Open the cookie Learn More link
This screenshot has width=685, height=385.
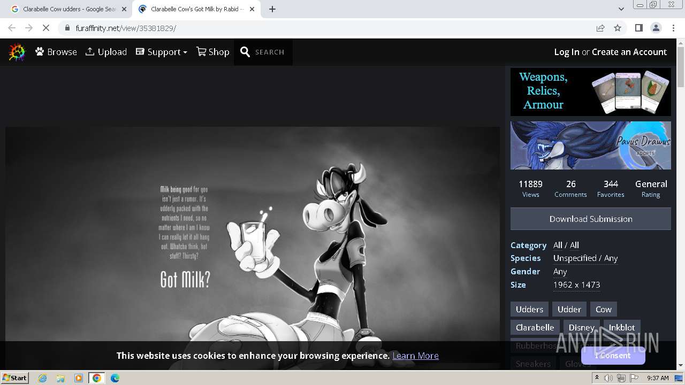415,356
